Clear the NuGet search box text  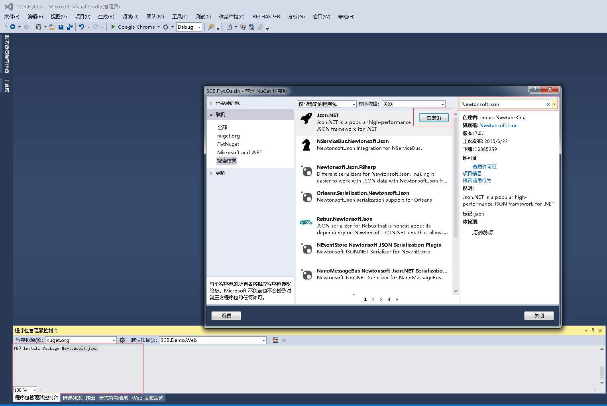[548, 104]
